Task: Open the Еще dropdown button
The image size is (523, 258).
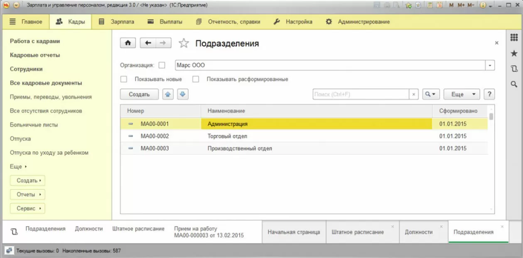Action: 462,94
